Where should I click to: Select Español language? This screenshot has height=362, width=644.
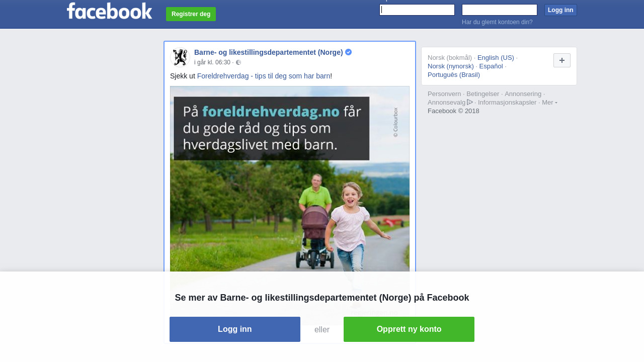(491, 66)
